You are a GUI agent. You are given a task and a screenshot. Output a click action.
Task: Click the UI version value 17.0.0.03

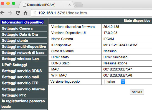click(x=110, y=33)
